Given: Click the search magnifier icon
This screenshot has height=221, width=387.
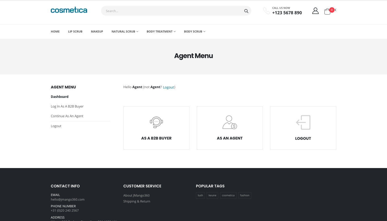Looking at the screenshot, I should (x=246, y=11).
